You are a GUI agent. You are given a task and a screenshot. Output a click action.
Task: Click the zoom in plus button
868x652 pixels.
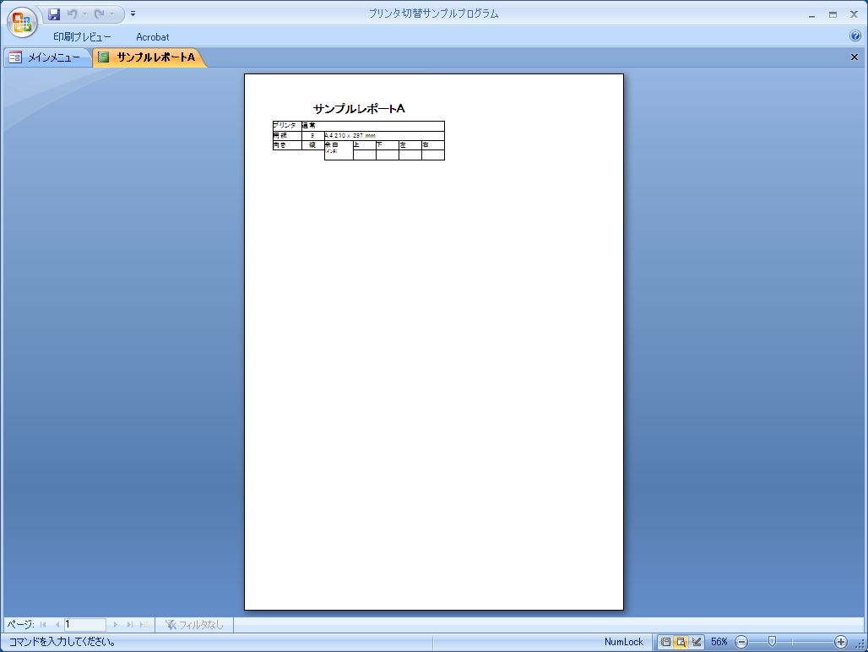(x=840, y=642)
